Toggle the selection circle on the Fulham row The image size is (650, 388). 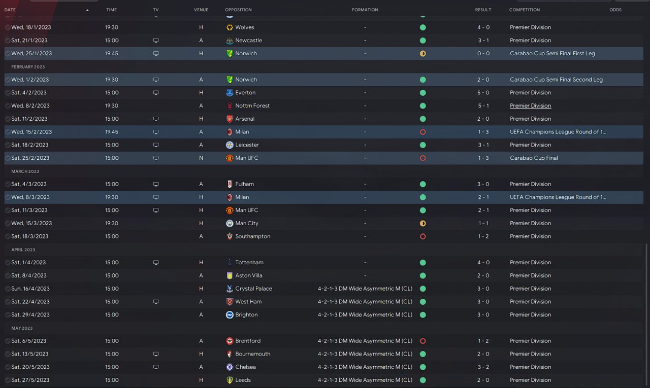7,184
